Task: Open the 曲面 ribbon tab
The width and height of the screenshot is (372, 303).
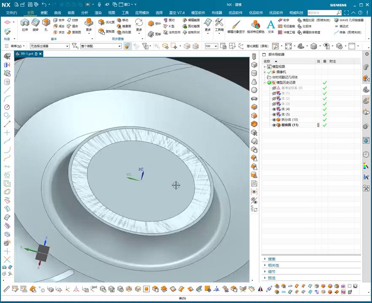Action: pyautogui.click(x=71, y=13)
